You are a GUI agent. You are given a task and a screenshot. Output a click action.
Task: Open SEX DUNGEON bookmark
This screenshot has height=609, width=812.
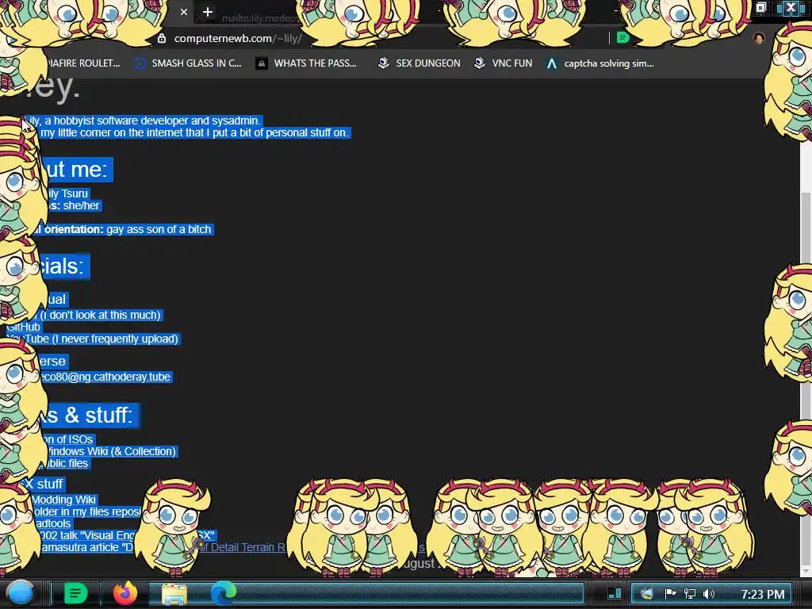coord(419,63)
